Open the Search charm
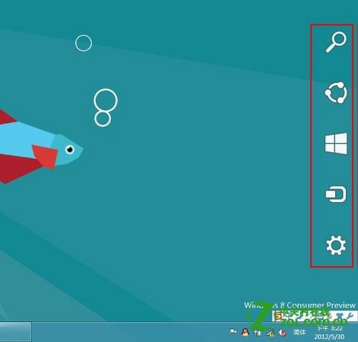This screenshot has width=358, height=342. [x=336, y=42]
